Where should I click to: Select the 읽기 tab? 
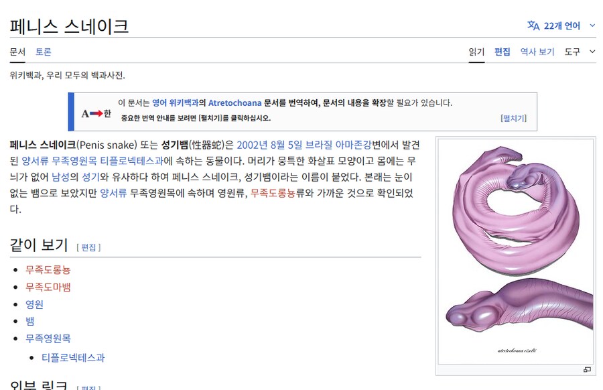(476, 52)
